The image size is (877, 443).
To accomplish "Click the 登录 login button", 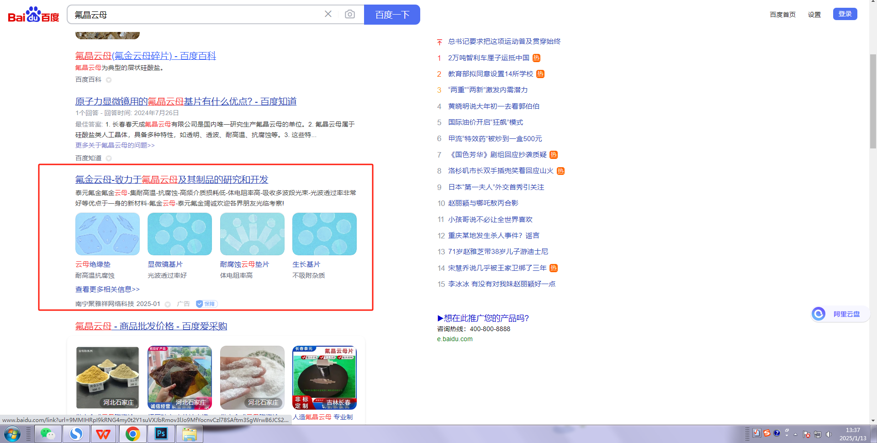I will coord(845,14).
